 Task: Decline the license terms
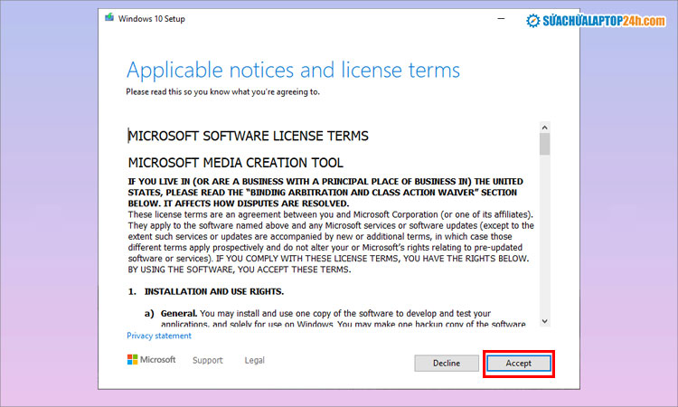tap(447, 363)
